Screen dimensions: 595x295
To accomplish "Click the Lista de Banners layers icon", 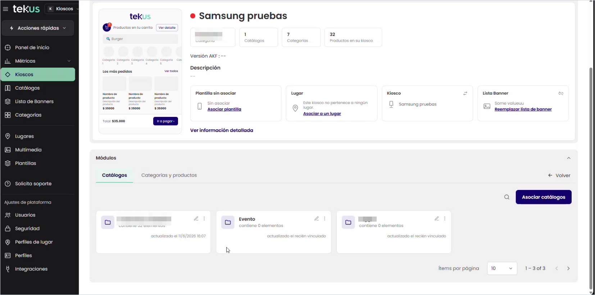I will [x=8, y=101].
